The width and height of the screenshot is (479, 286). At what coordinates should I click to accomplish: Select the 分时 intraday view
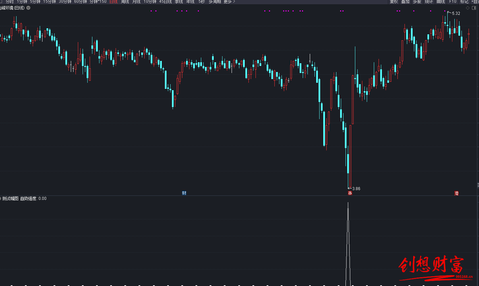(x=10, y=2)
